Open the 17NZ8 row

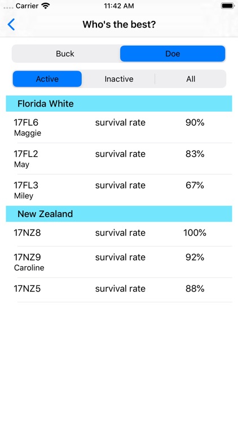click(119, 234)
